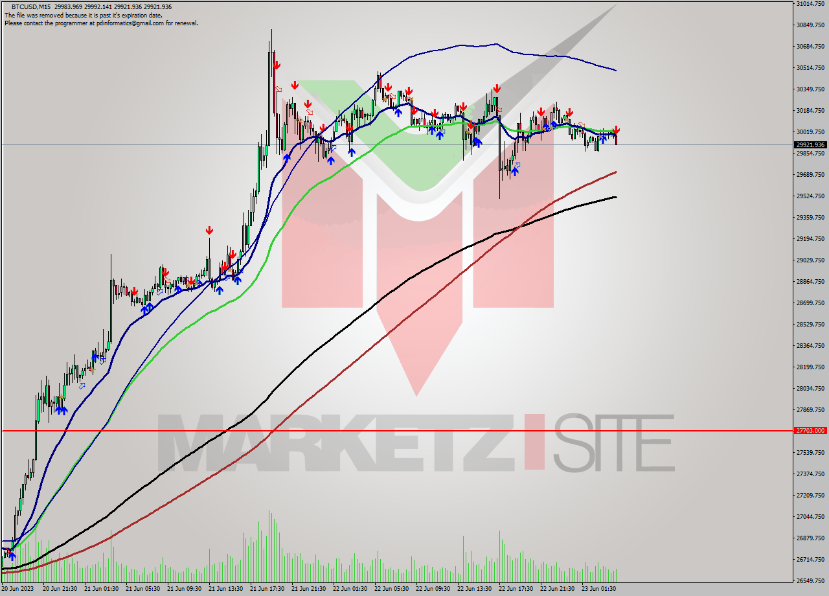This screenshot has height=596, width=829.
Task: Click the BTCUSD,M15 chart title
Action: point(31,6)
